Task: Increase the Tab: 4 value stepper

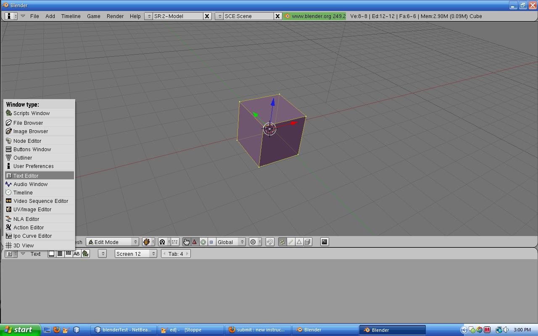Action: tap(187, 253)
